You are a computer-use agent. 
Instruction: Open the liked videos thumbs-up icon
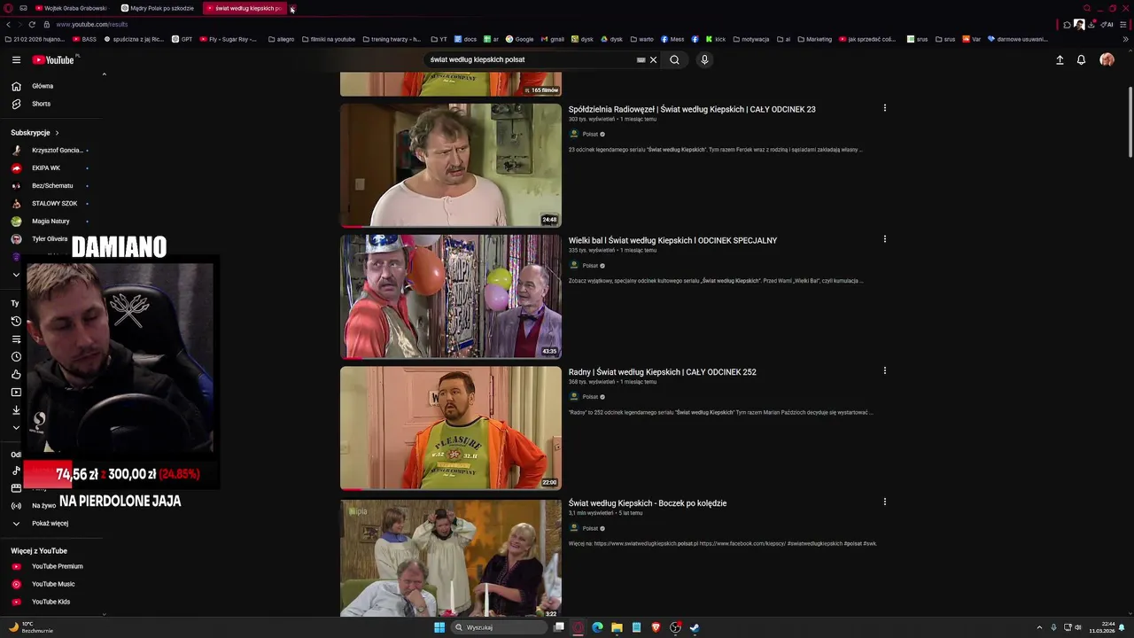(16, 374)
